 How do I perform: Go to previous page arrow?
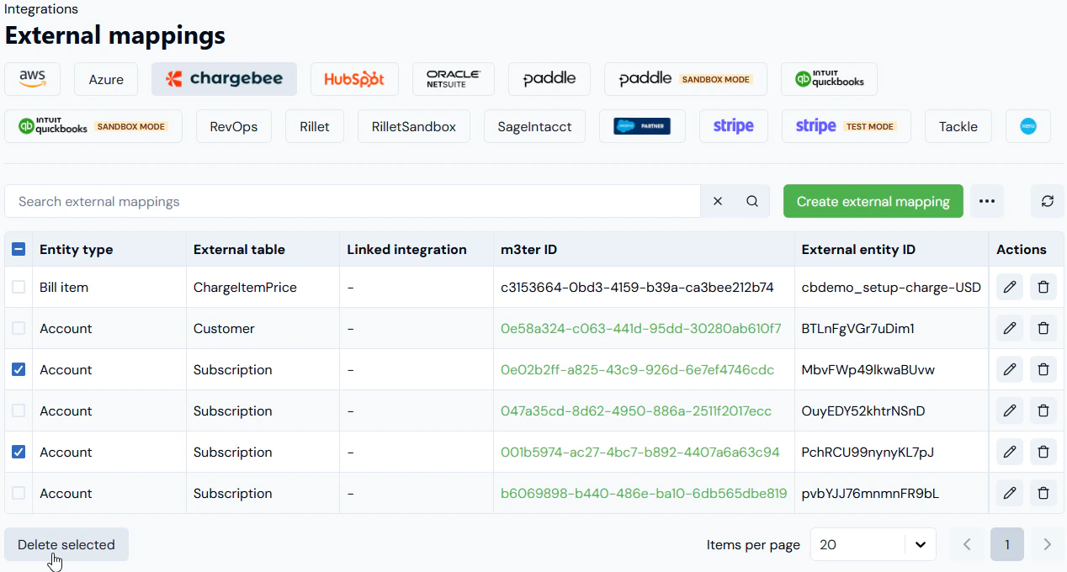pyautogui.click(x=967, y=544)
